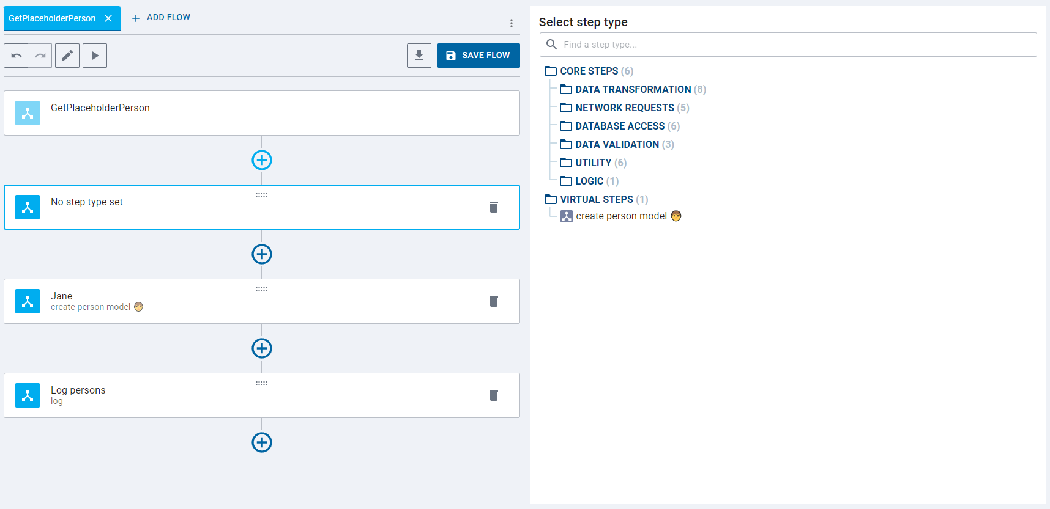Click Add Flow tab button

[x=161, y=18]
